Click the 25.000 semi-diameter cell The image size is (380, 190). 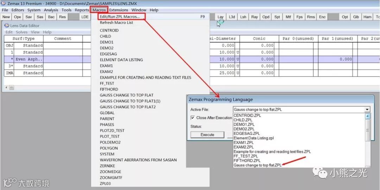pos(223,73)
